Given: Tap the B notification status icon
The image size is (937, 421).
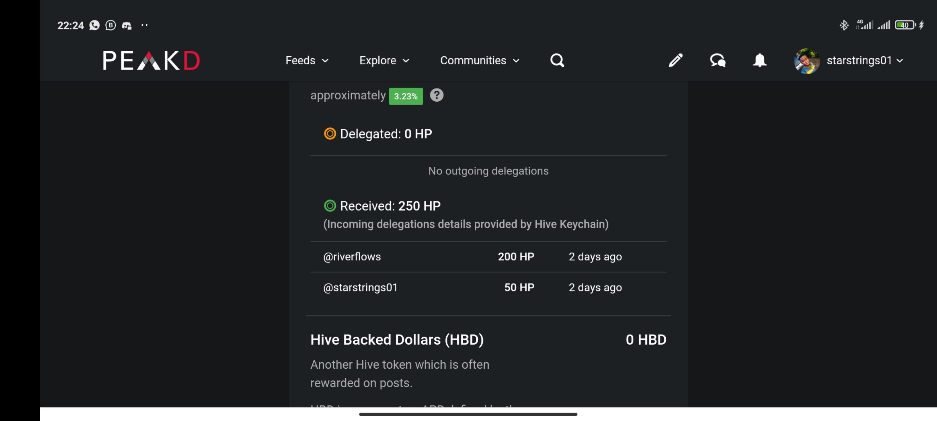Looking at the screenshot, I should click(x=111, y=25).
